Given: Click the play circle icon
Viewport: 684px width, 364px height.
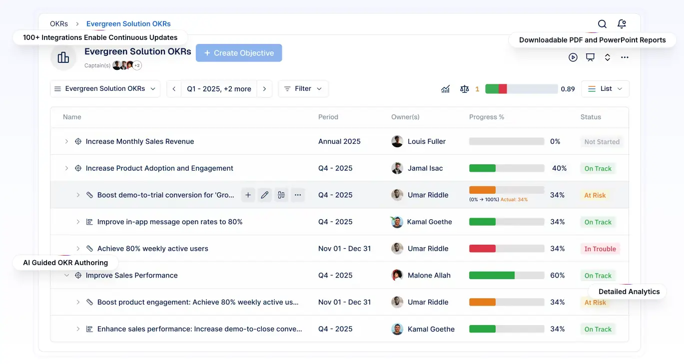Looking at the screenshot, I should coord(573,57).
